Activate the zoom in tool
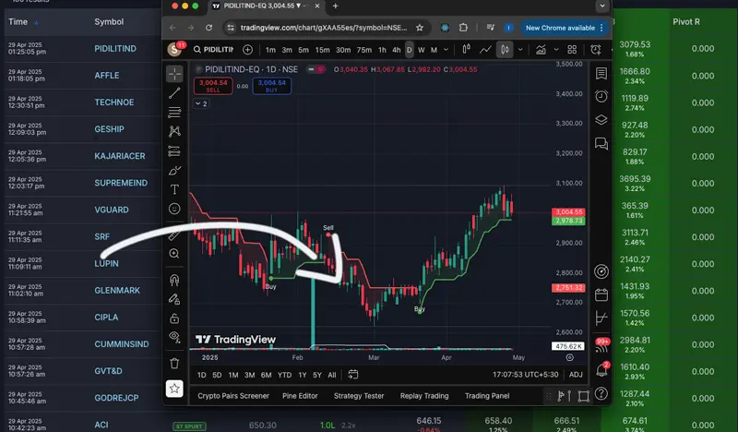738x432 pixels. click(174, 254)
